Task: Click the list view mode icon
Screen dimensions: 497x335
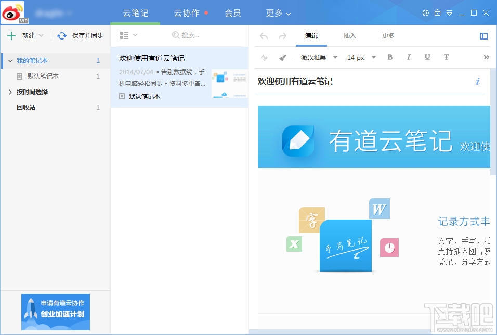Action: (124, 35)
